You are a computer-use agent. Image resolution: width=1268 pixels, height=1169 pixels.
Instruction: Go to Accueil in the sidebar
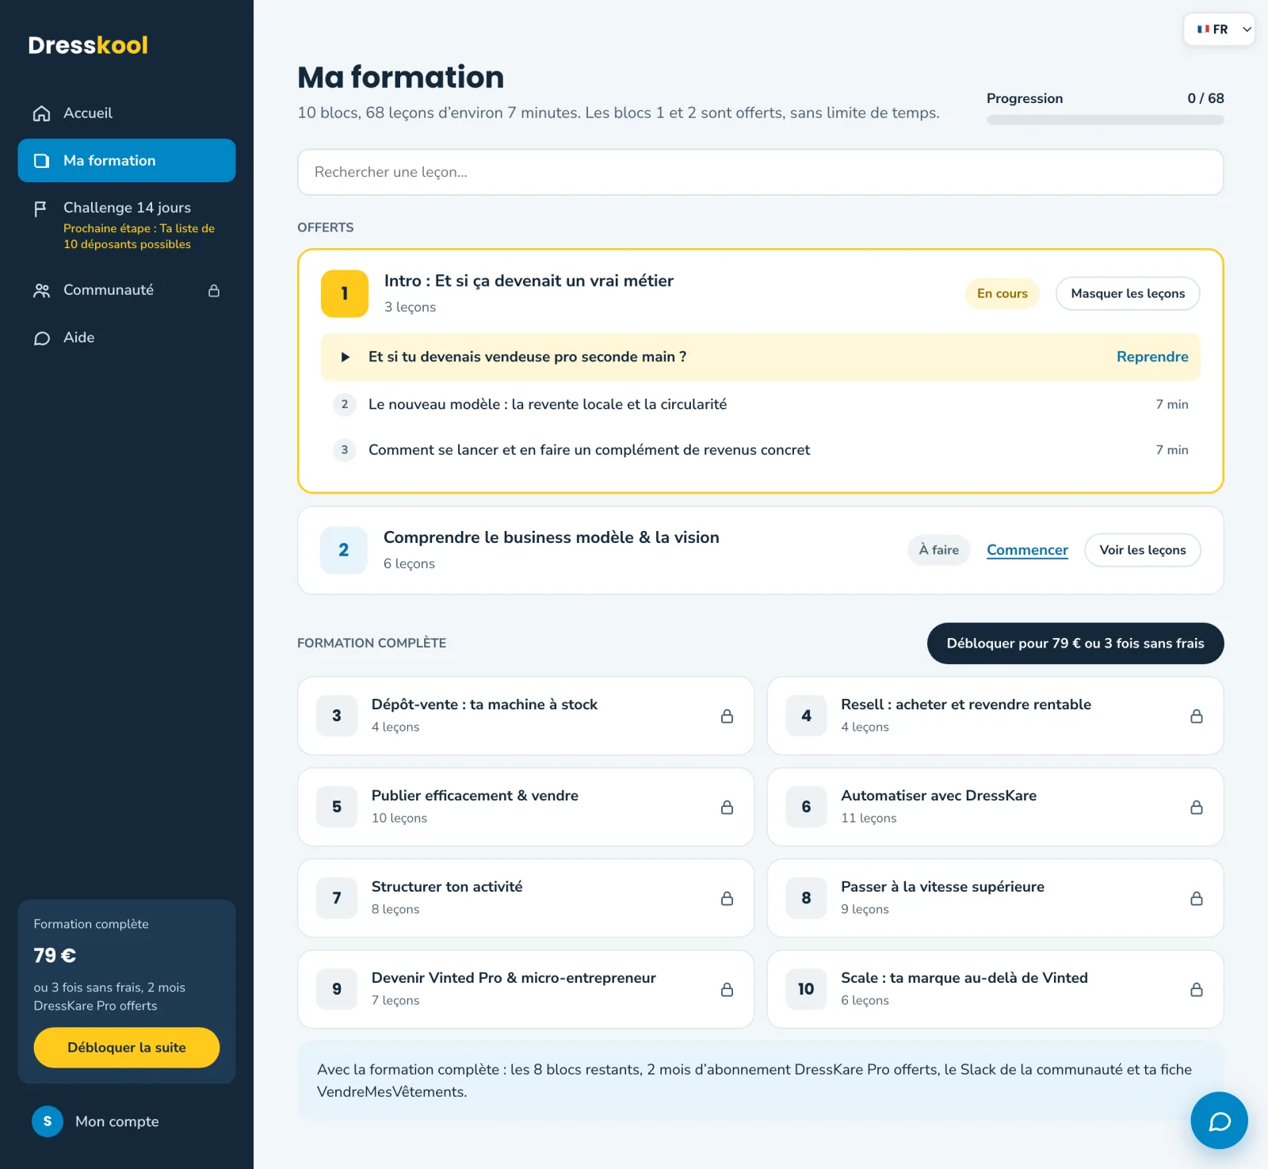click(x=127, y=113)
